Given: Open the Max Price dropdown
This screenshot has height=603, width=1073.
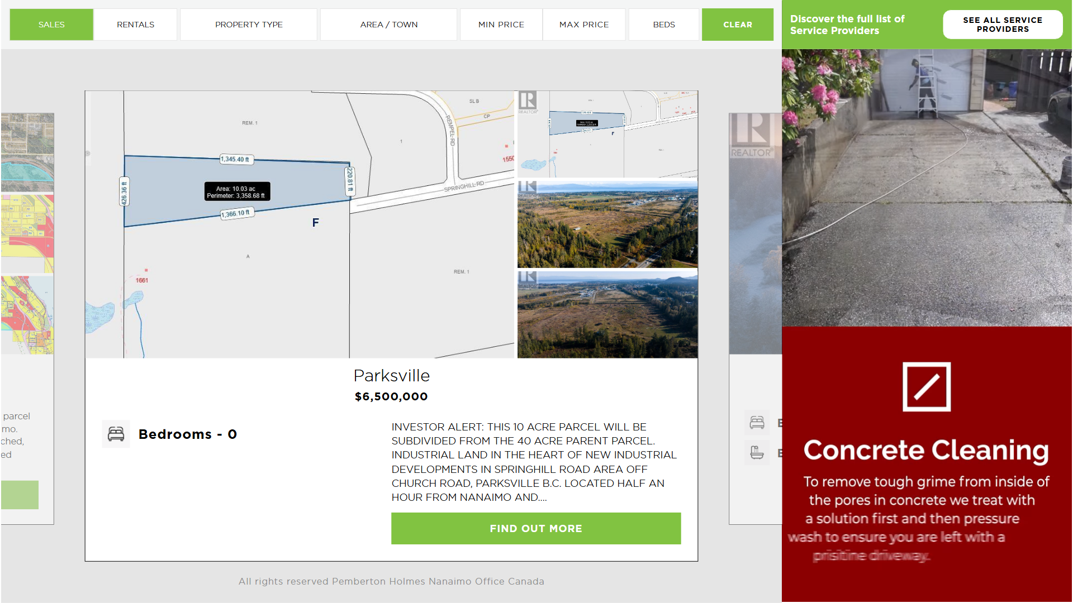Looking at the screenshot, I should (x=583, y=25).
